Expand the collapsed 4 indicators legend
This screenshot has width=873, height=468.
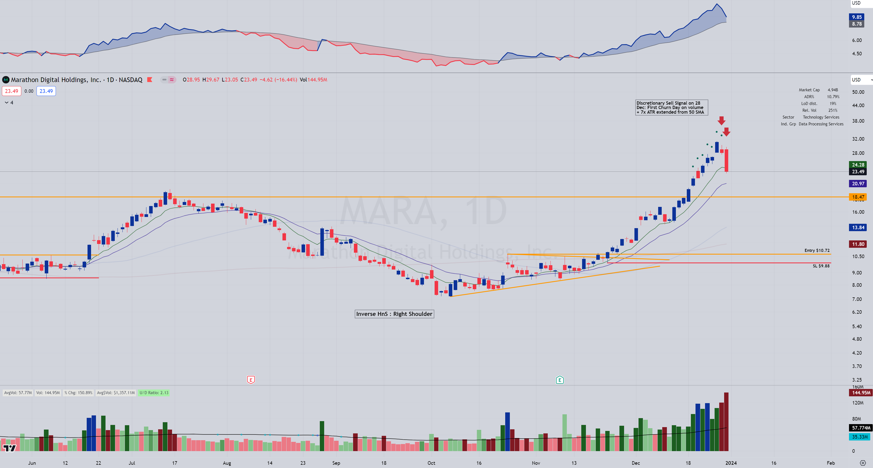9,102
